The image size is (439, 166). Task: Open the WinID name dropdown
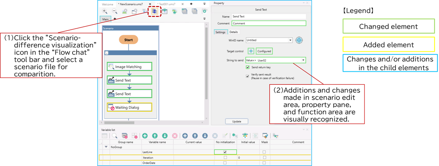[x=290, y=40]
